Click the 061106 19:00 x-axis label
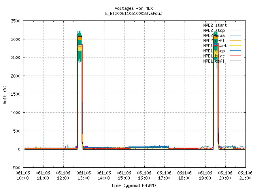 (x=205, y=176)
